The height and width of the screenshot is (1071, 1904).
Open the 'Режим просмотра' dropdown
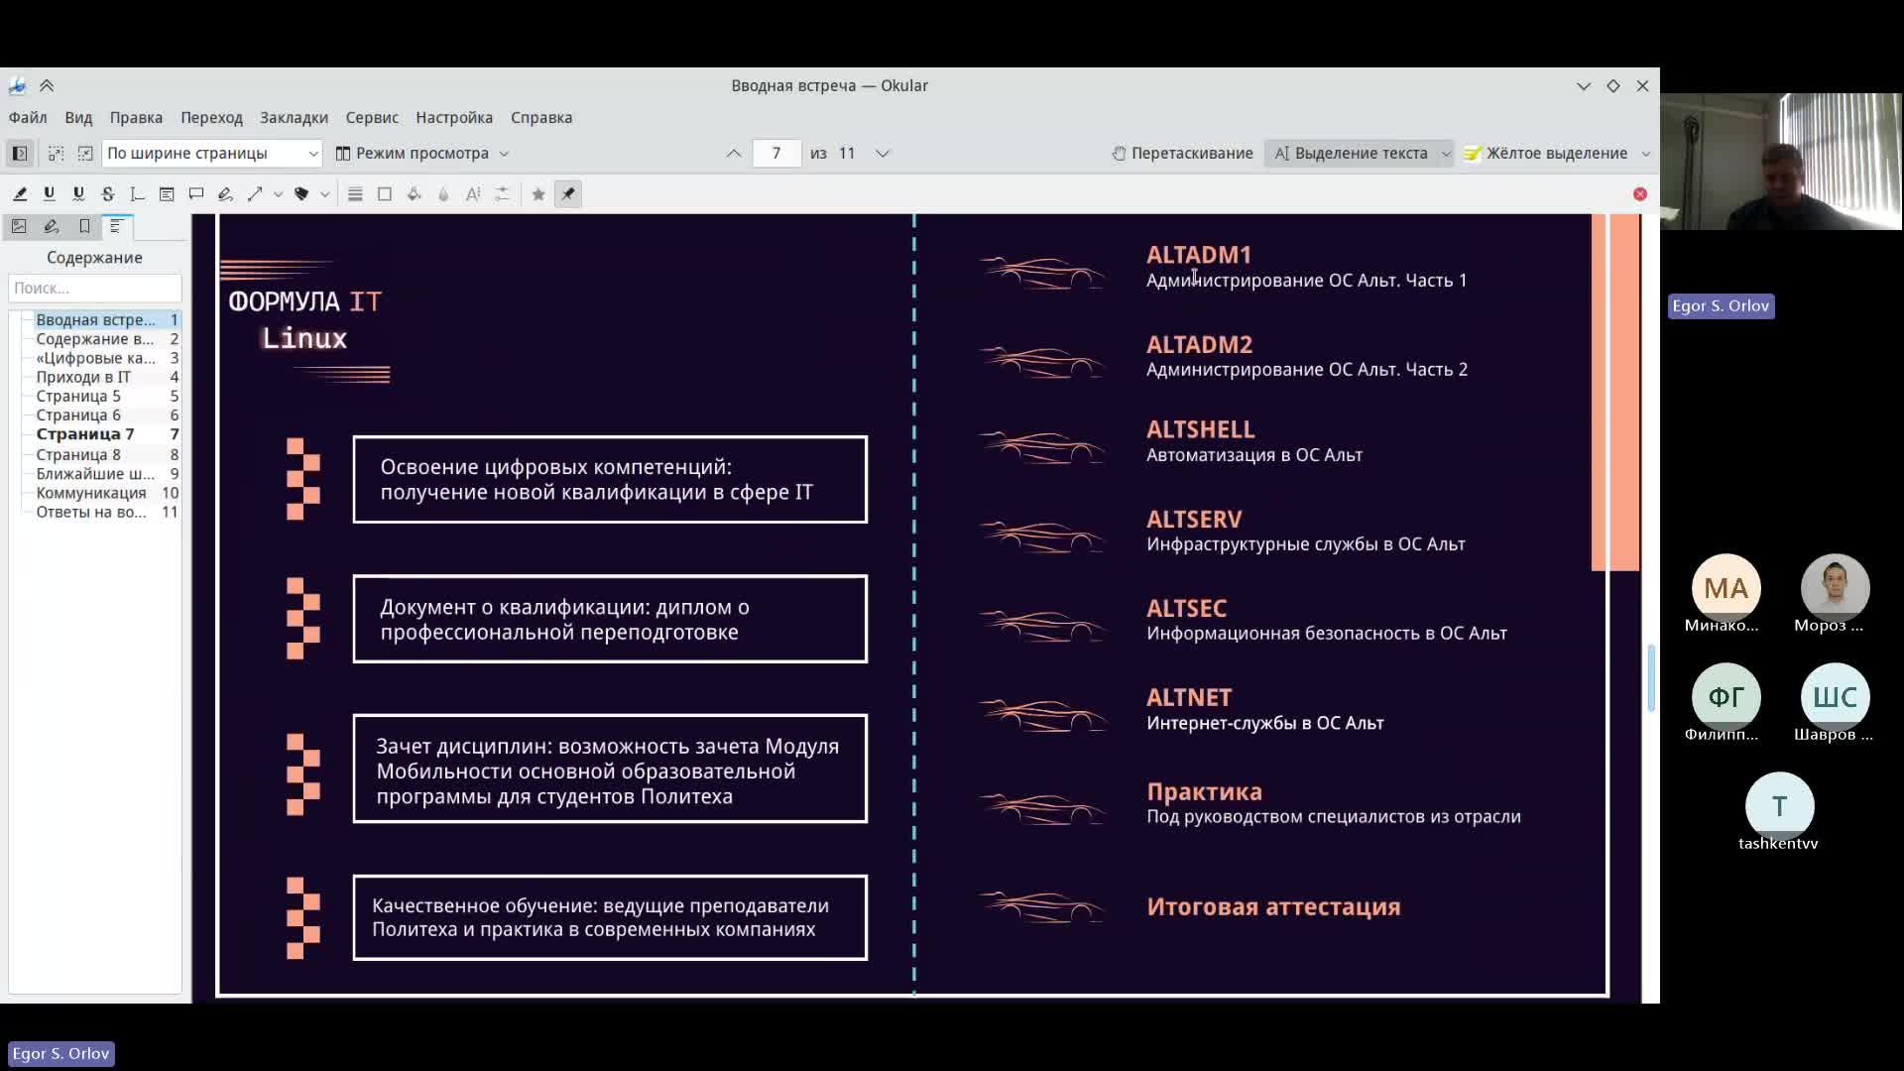click(x=422, y=154)
